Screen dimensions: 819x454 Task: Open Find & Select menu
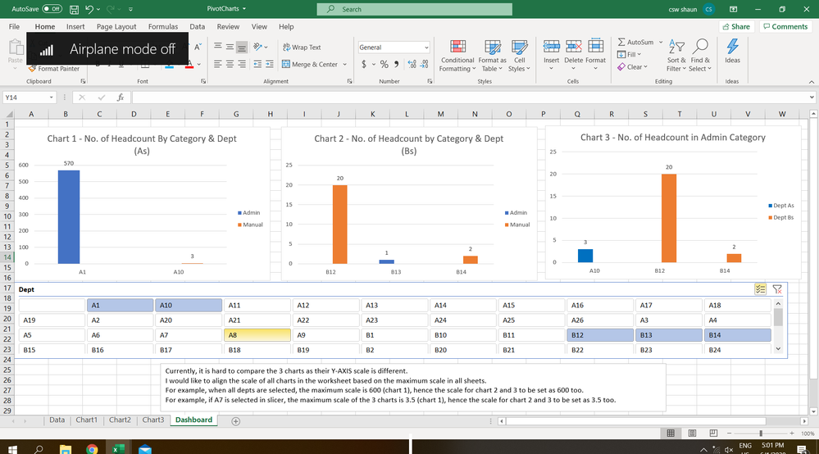tap(700, 56)
